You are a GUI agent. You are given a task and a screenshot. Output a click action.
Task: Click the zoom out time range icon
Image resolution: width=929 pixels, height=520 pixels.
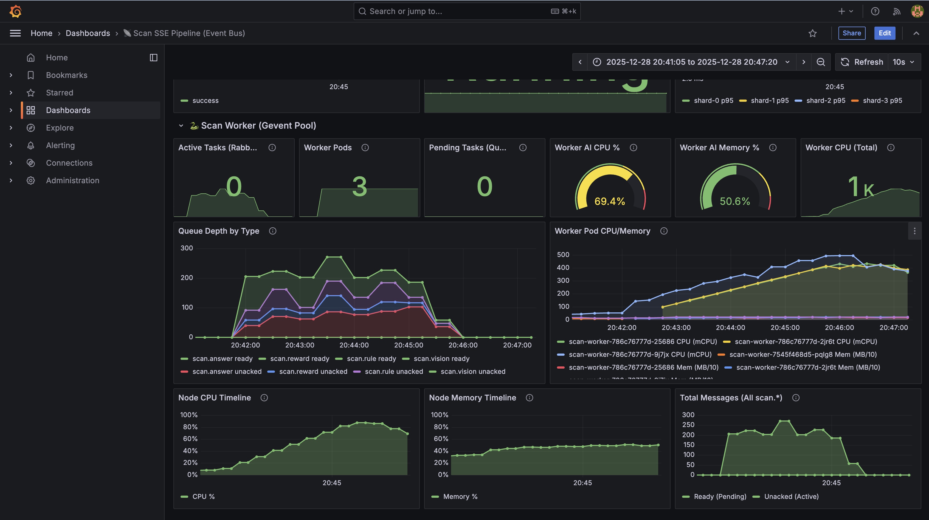coord(820,62)
